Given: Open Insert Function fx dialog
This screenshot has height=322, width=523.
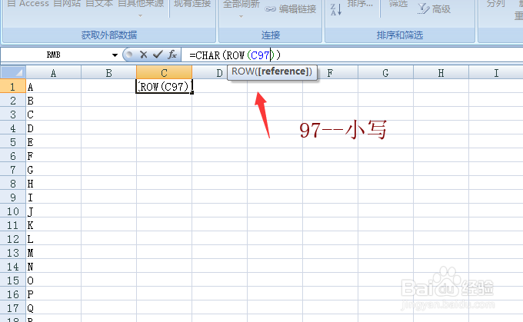Looking at the screenshot, I should 172,55.
